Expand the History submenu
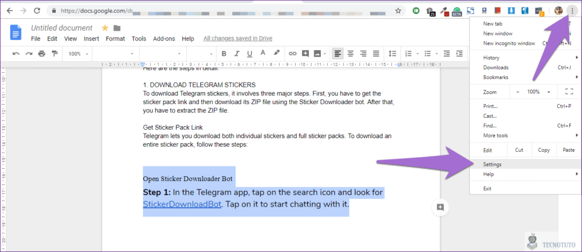 (525, 58)
